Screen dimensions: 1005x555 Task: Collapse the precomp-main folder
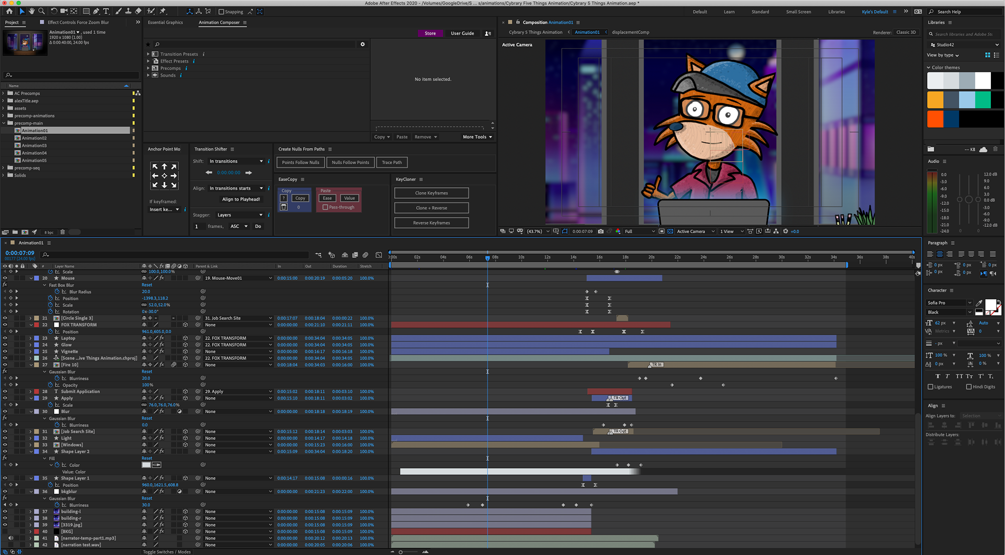pos(4,123)
